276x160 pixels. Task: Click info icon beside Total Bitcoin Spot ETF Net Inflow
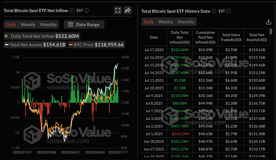[72, 11]
